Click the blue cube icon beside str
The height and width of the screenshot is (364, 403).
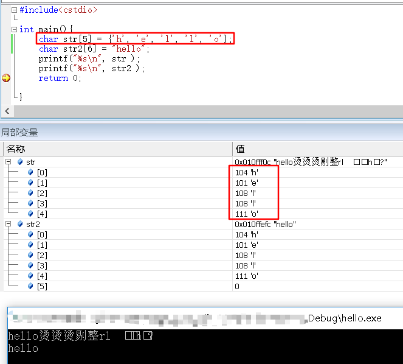tap(20, 162)
